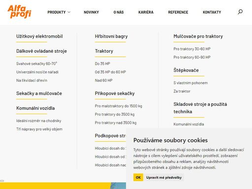
Task: Open the Užitkový elektromobil category
Action: 39,36
